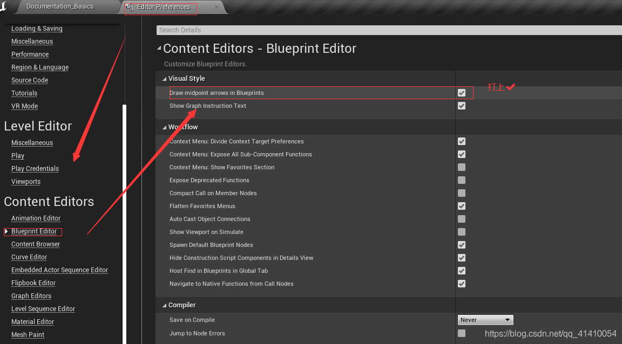Open Flipbook Editor settings
Viewport: 622px width, 344px height.
click(33, 283)
